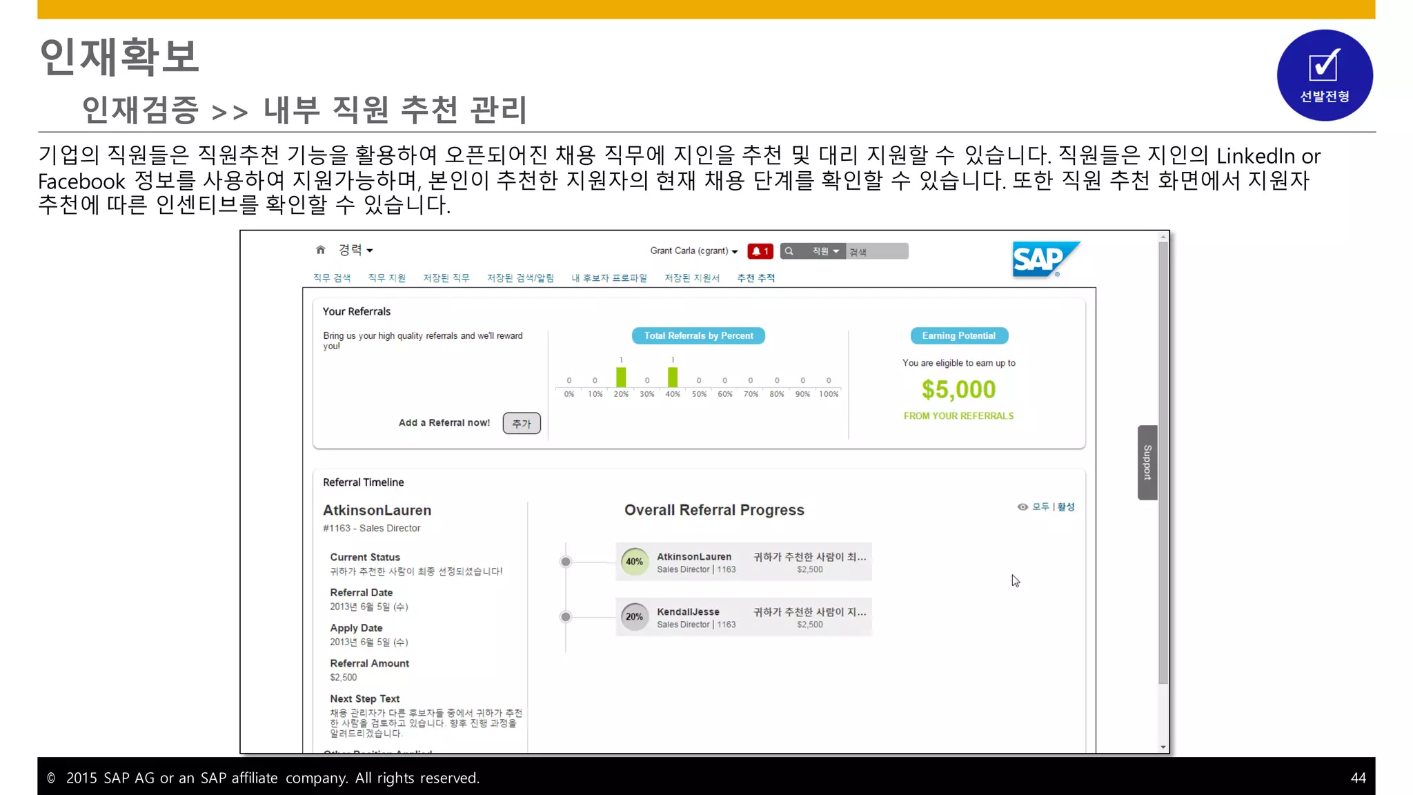Viewport: 1413px width, 795px height.
Task: Open 내 후보자 프로파일 tab
Action: [x=609, y=277]
